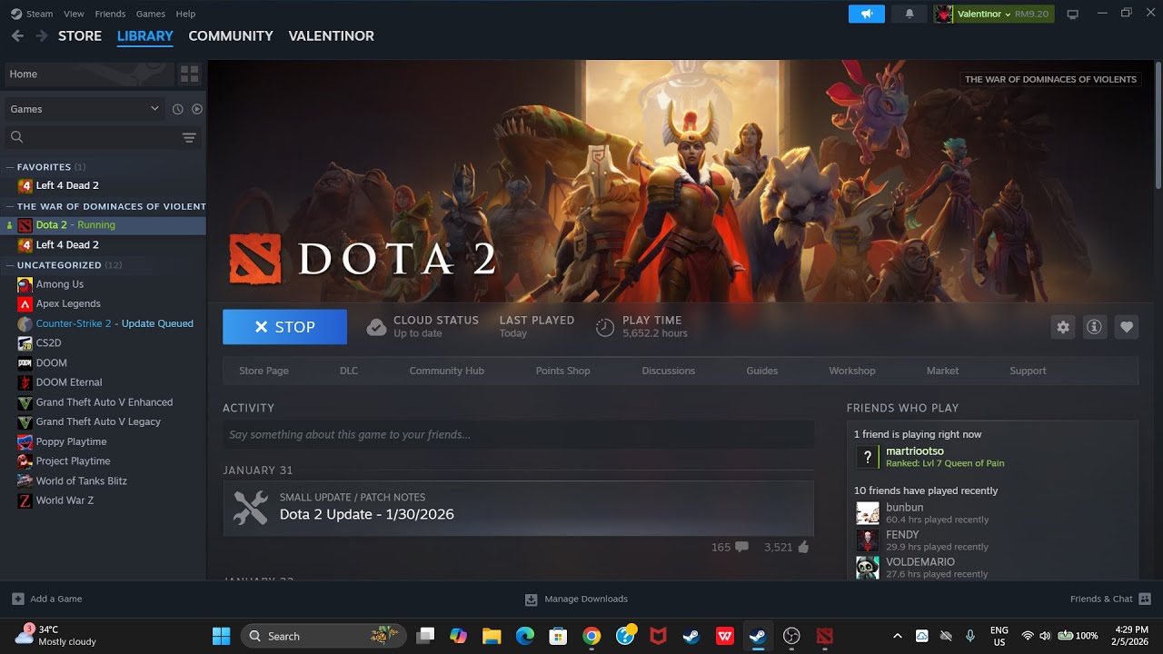Show recent games clock filter icon
1163x654 pixels.
[177, 109]
